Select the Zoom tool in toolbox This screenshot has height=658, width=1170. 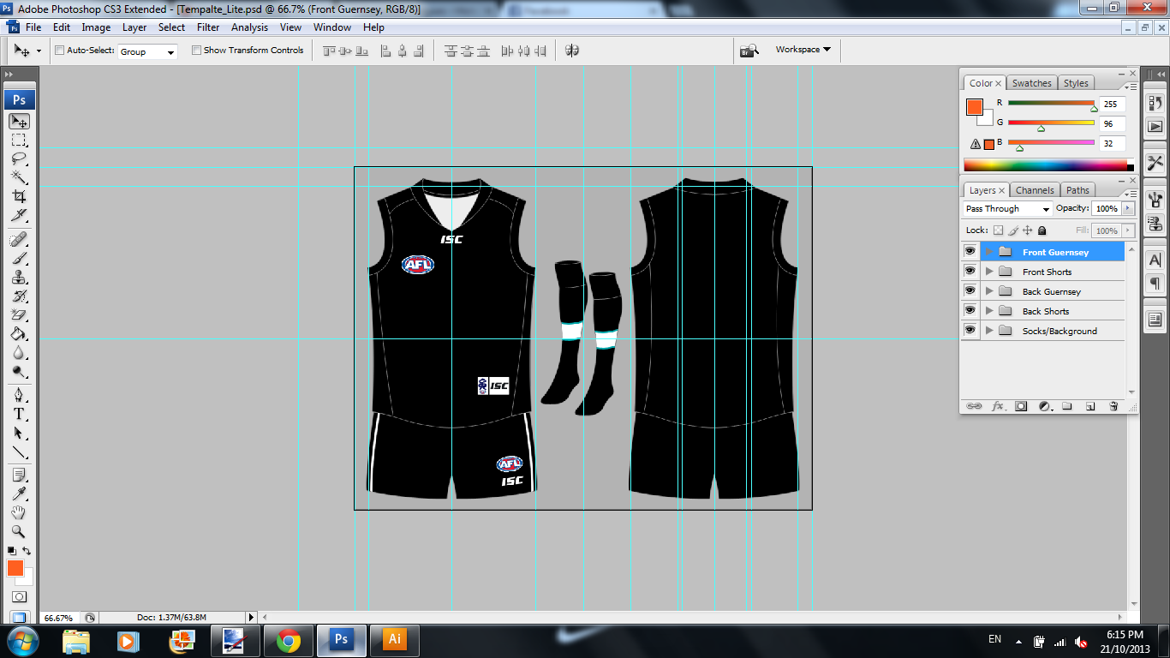(x=19, y=531)
